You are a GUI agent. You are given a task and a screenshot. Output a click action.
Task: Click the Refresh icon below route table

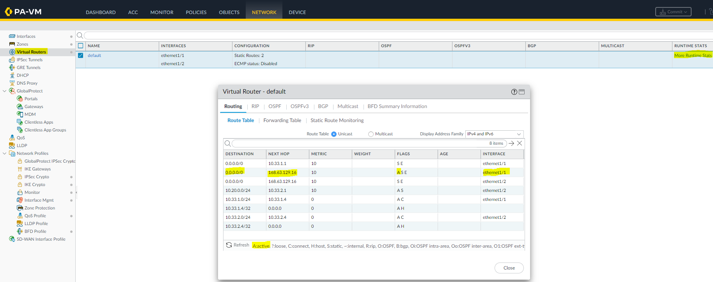tap(229, 245)
